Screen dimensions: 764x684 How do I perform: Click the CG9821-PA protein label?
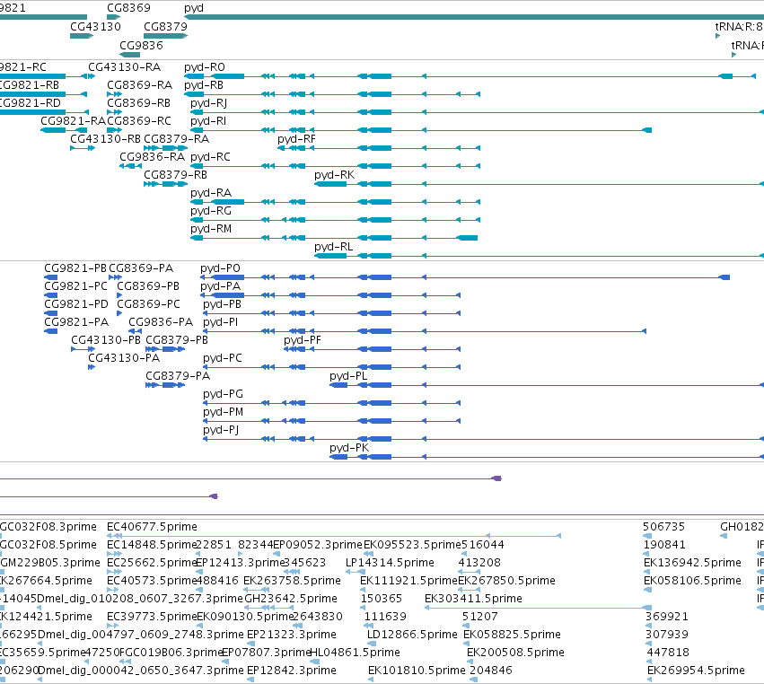tap(76, 323)
